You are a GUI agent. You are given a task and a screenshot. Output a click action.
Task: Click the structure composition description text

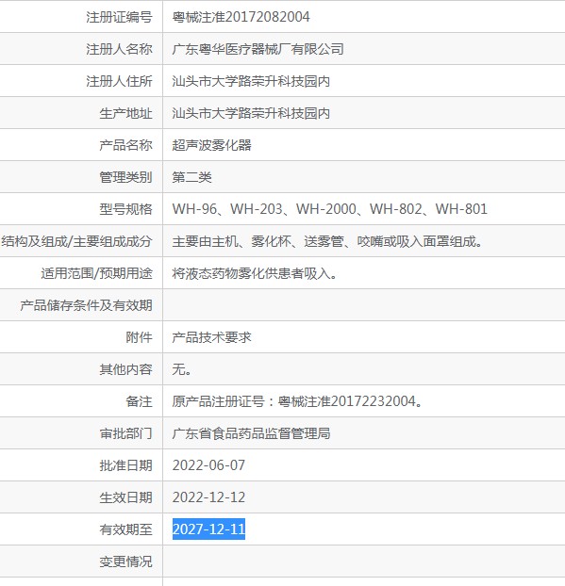coord(327,241)
